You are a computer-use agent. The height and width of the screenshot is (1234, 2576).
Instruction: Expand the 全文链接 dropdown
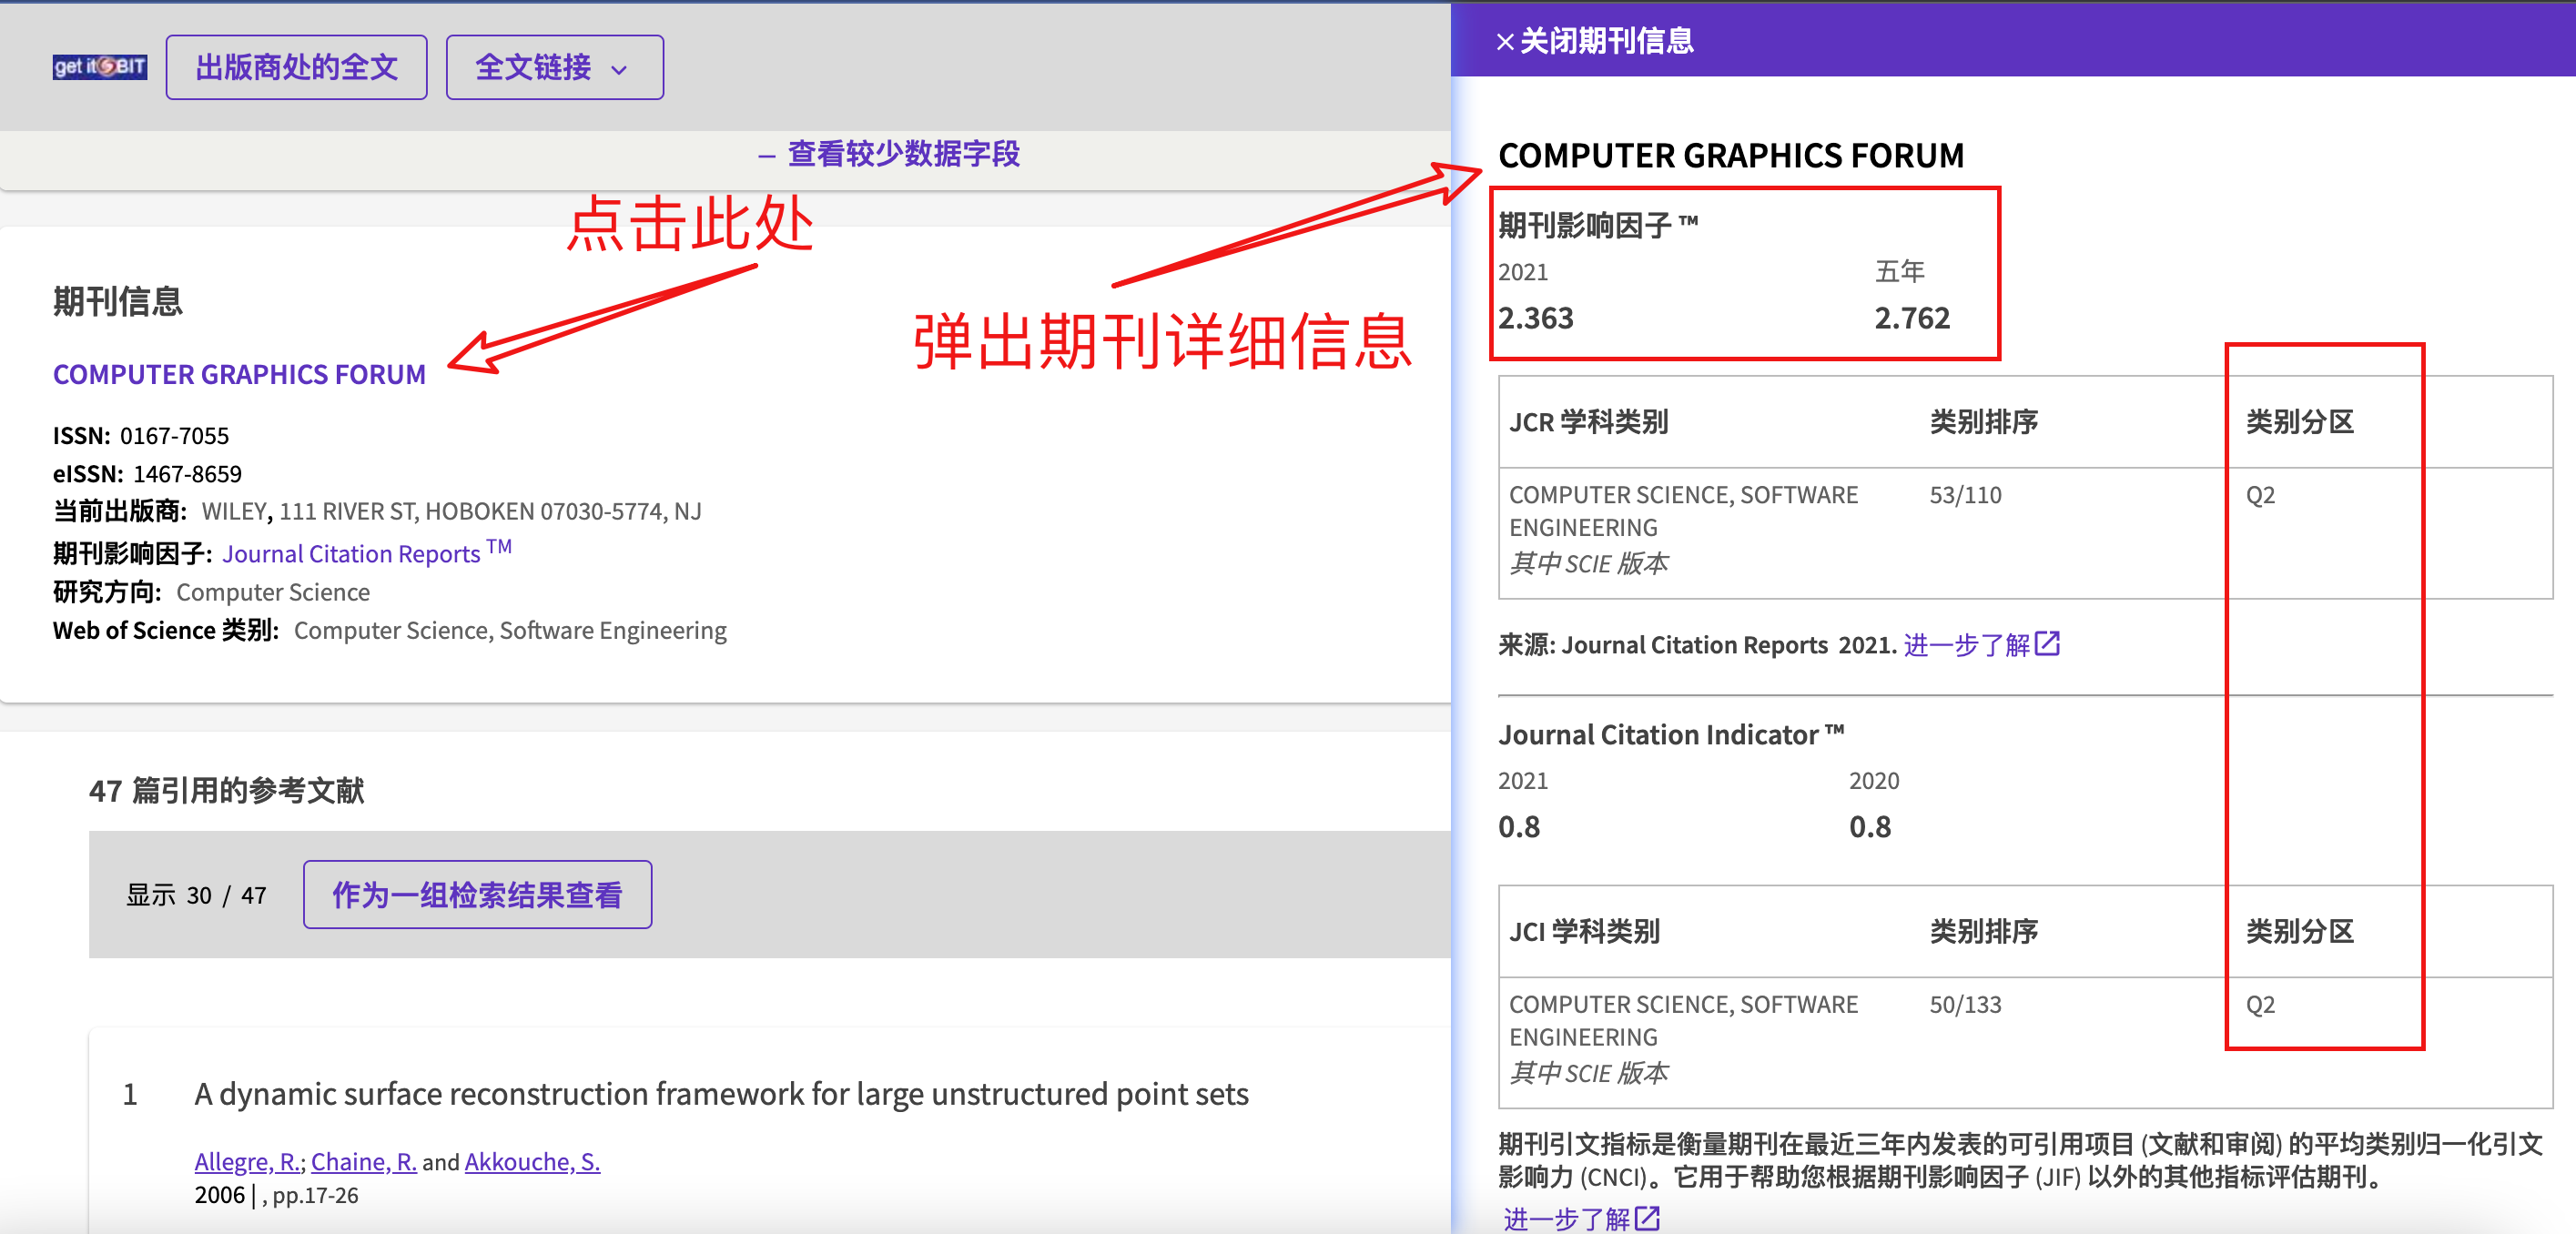pyautogui.click(x=554, y=67)
